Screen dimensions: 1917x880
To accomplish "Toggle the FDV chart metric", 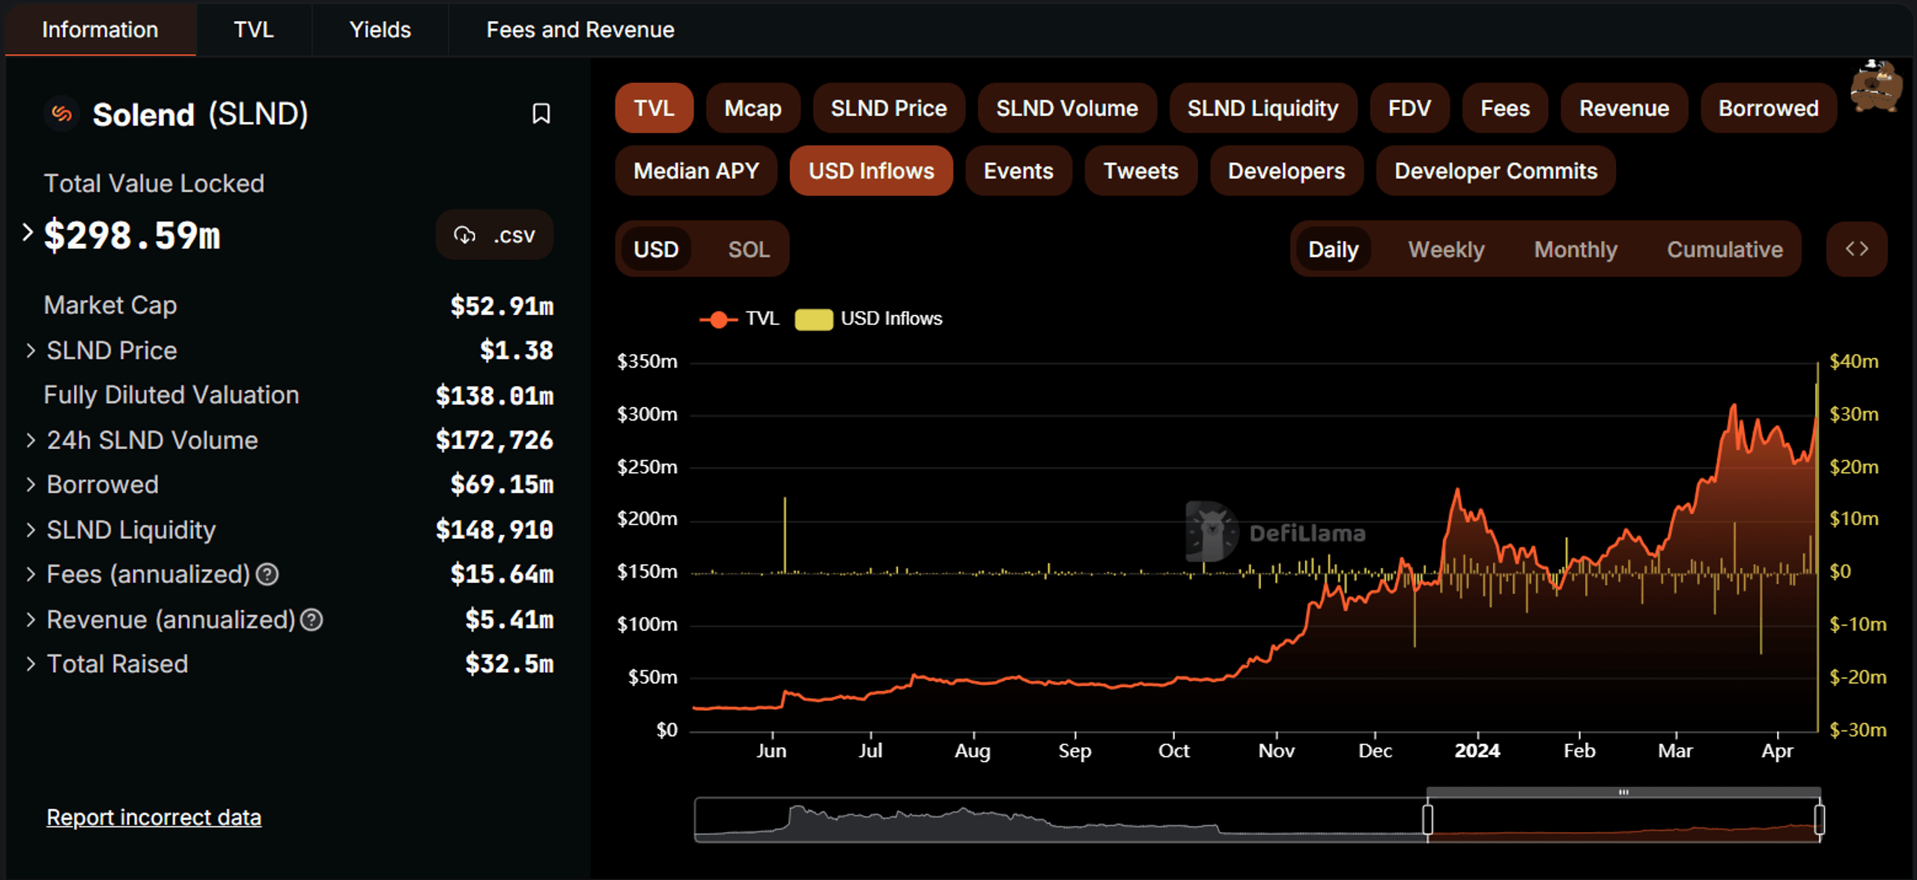I will [x=1409, y=109].
